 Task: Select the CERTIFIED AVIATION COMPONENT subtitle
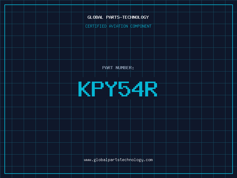coord(118,26)
